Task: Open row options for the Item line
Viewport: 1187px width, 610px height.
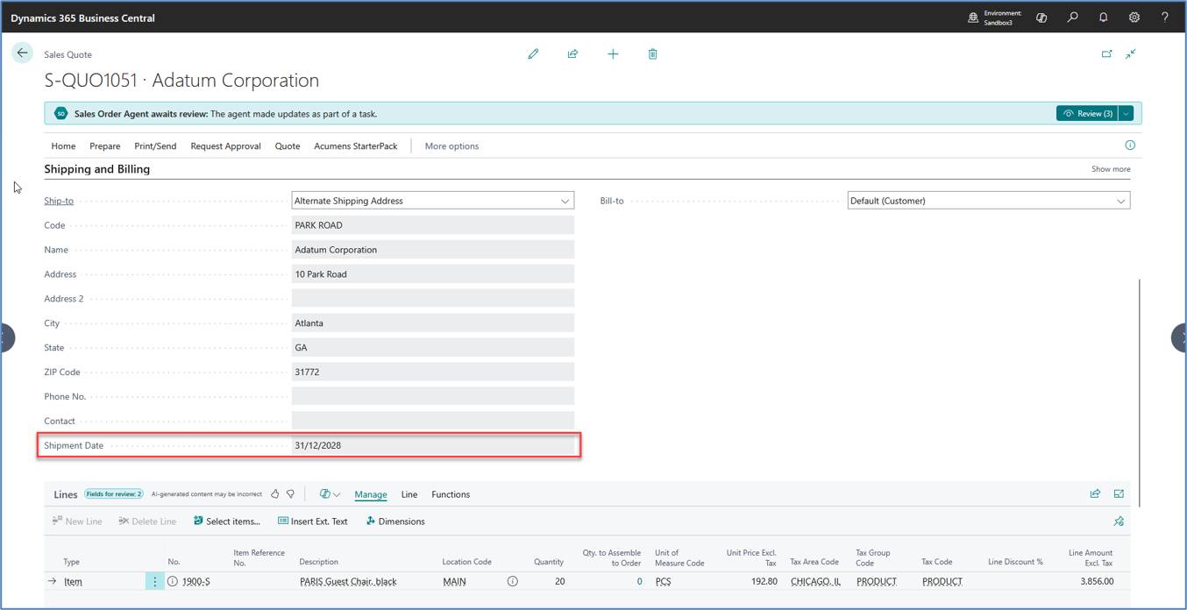Action: [x=154, y=581]
